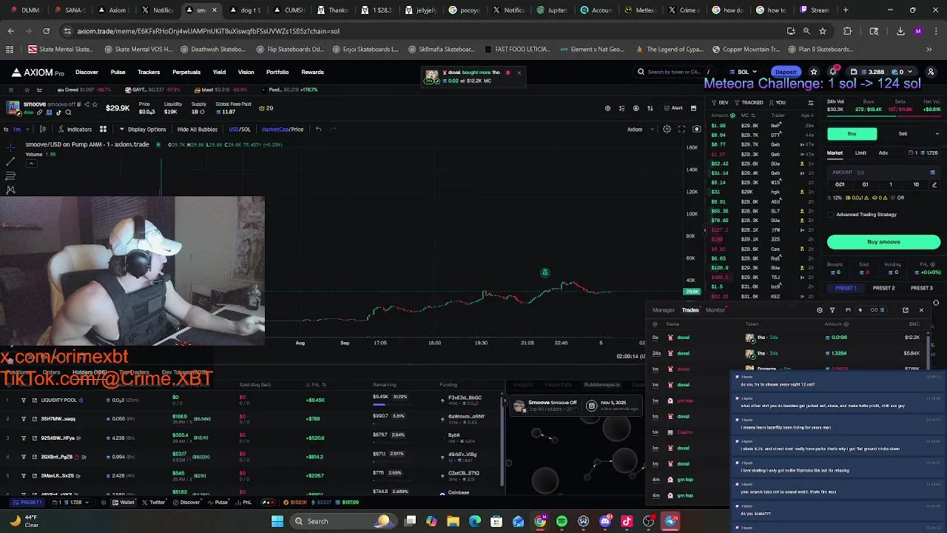
Task: Switch to the Limit order tab
Action: (860, 153)
